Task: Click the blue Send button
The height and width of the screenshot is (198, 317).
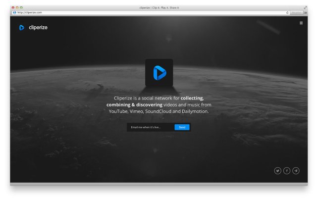Action: point(182,127)
